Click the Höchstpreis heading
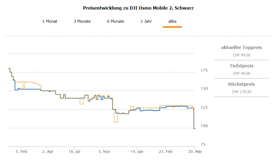Screen dimensions: 274x160 point(241,84)
